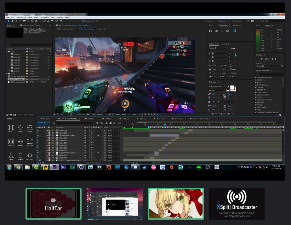This screenshot has width=291, height=225.
Task: Open the CLOTH tool in Midas panel
Action: (x=11, y=142)
